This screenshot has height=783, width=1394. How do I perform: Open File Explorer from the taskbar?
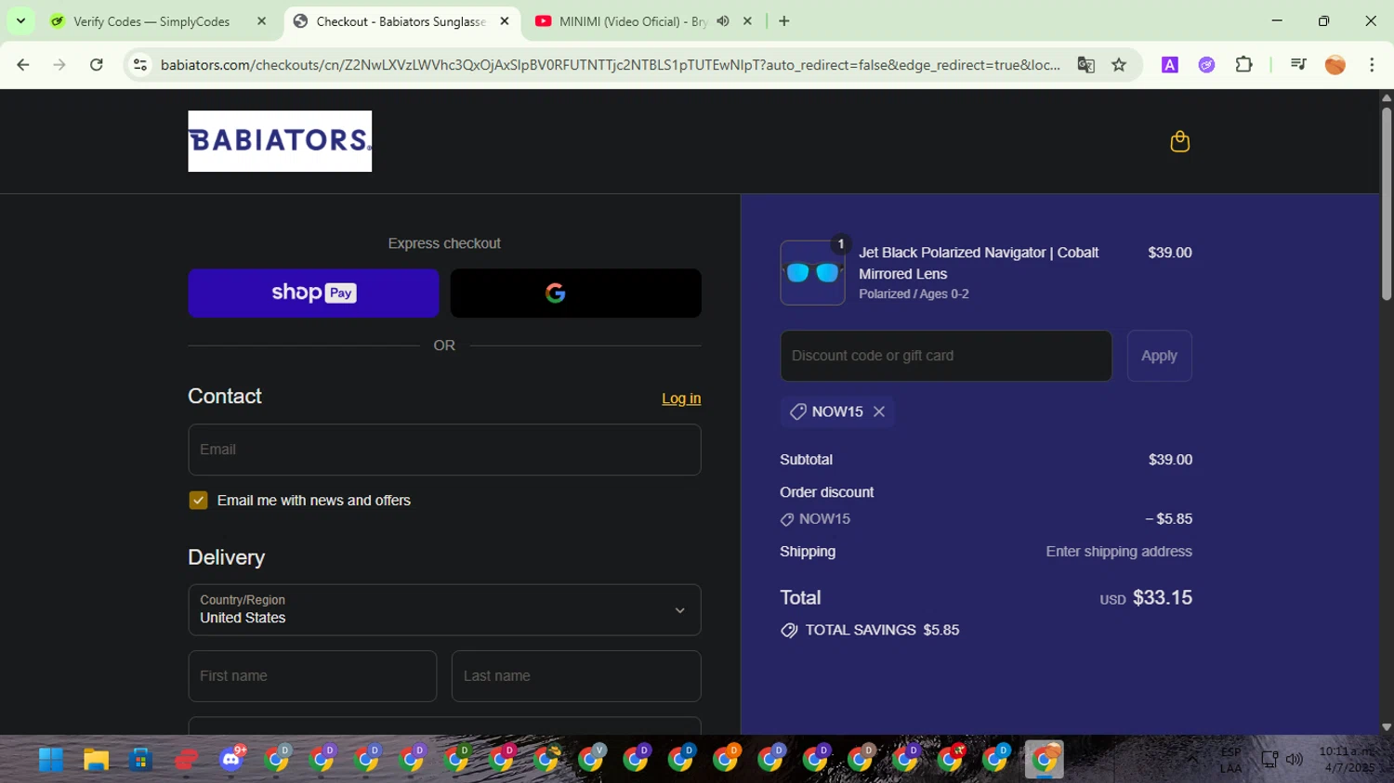click(x=96, y=760)
